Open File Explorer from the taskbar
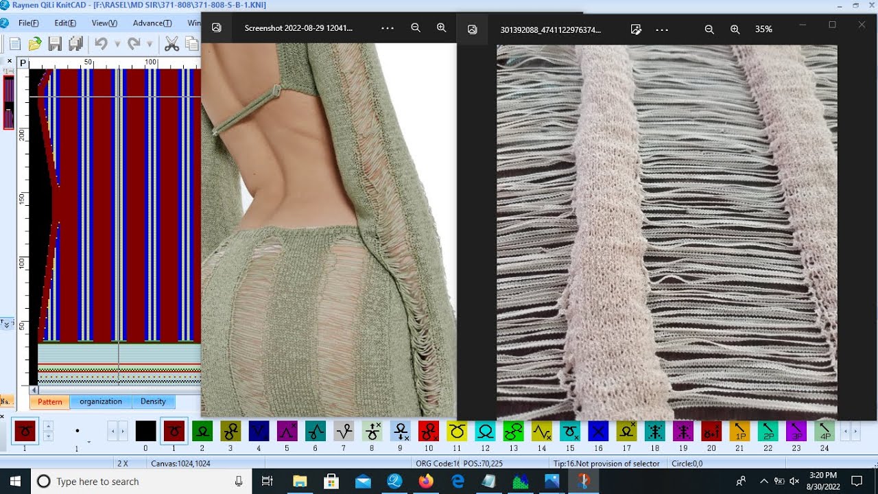Viewport: 878px width, 494px height. (x=300, y=482)
